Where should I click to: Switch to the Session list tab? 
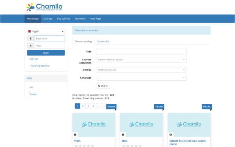tap(103, 41)
